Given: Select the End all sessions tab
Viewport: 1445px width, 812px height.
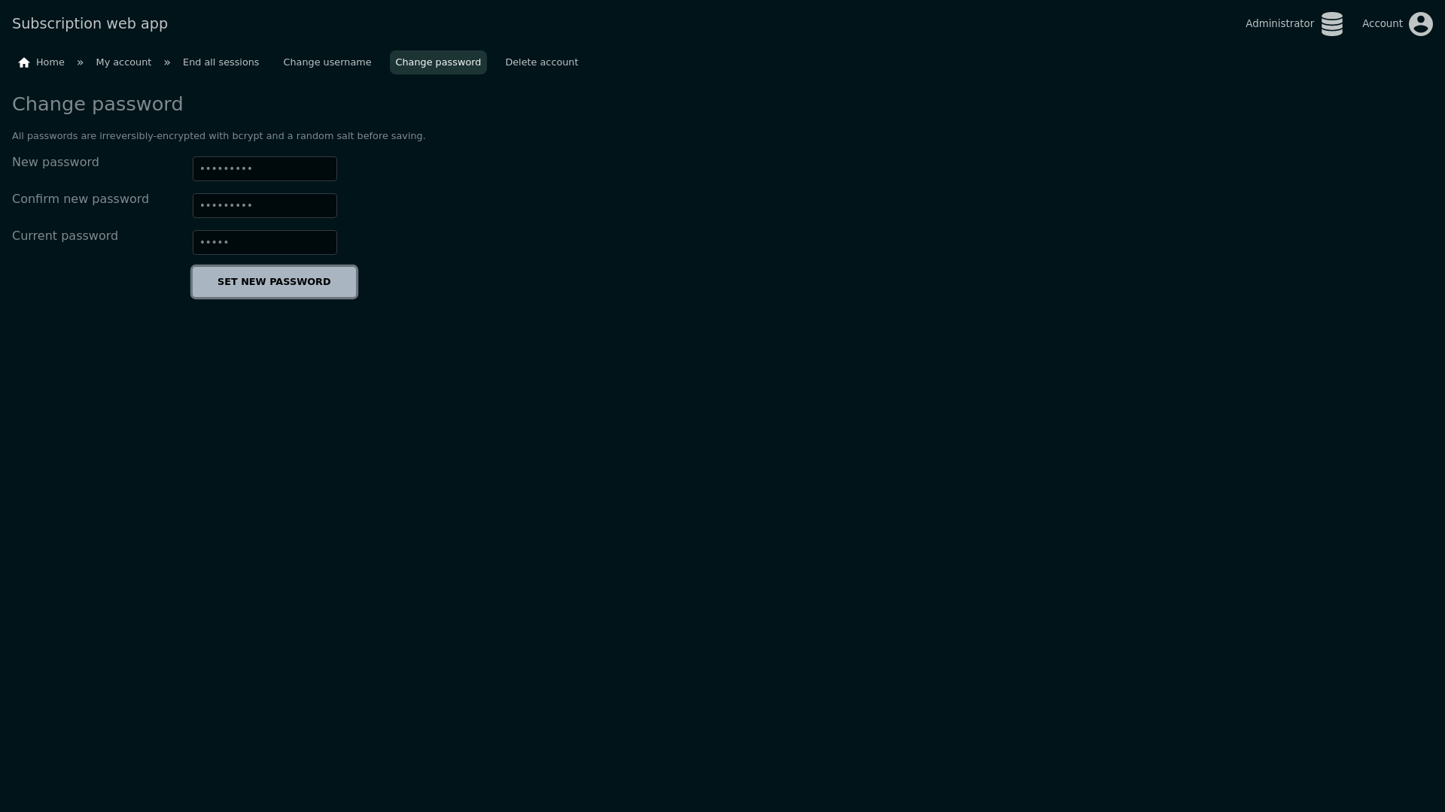Looking at the screenshot, I should tap(221, 62).
